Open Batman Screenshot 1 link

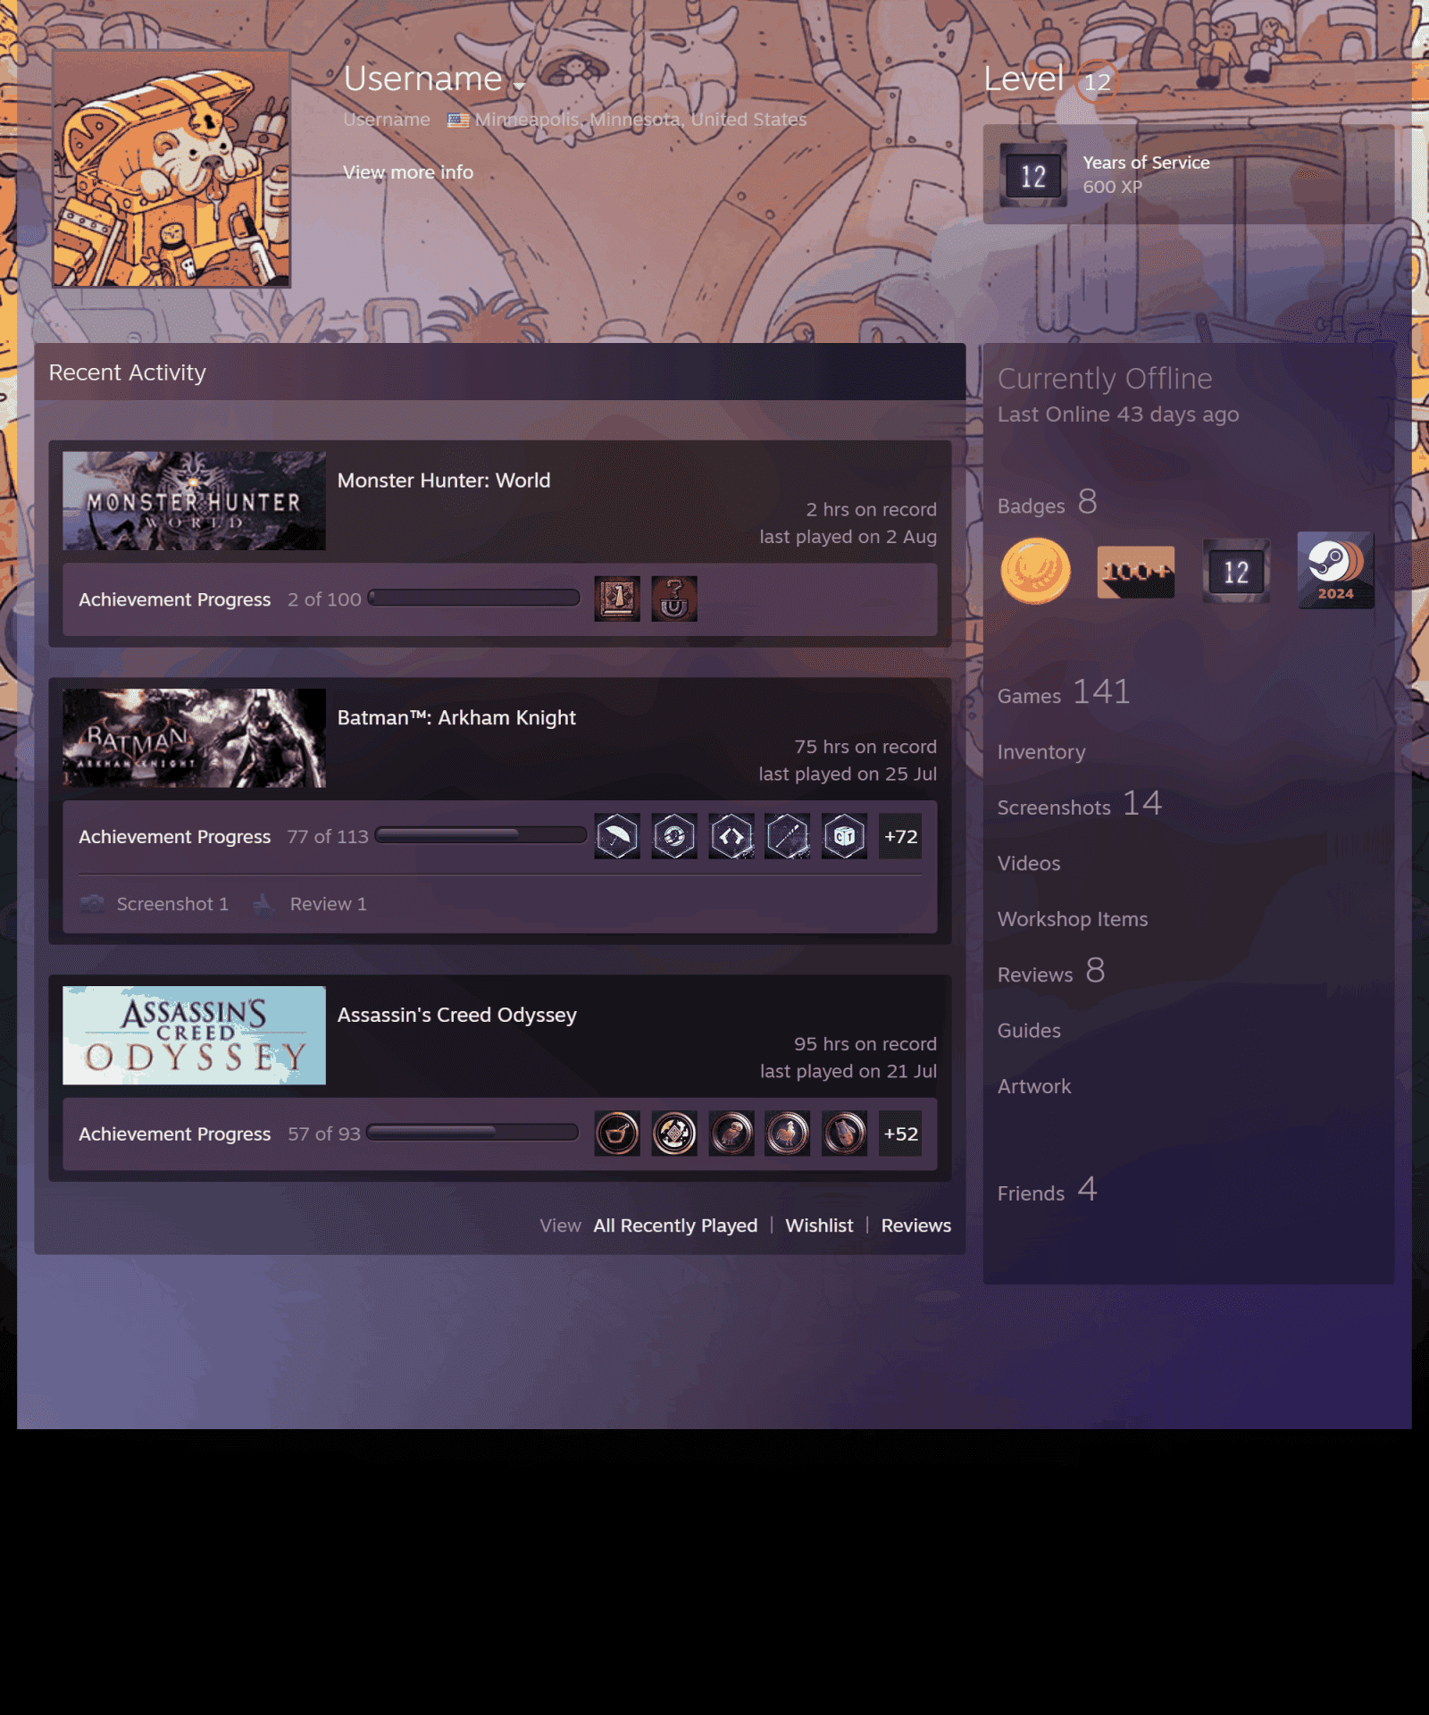pyautogui.click(x=172, y=904)
